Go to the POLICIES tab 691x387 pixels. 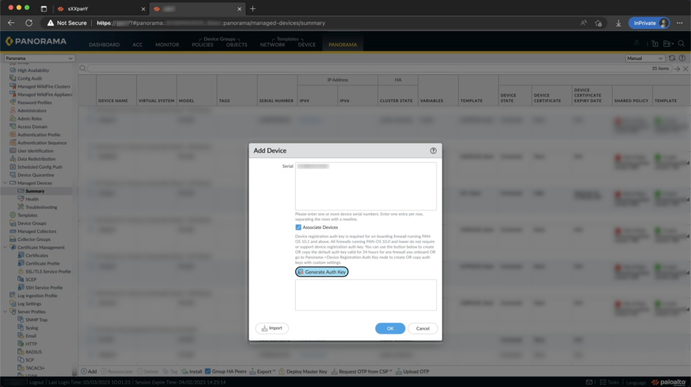(202, 45)
